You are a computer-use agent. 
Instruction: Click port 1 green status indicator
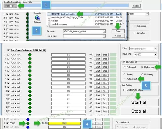click(x=30, y=55)
